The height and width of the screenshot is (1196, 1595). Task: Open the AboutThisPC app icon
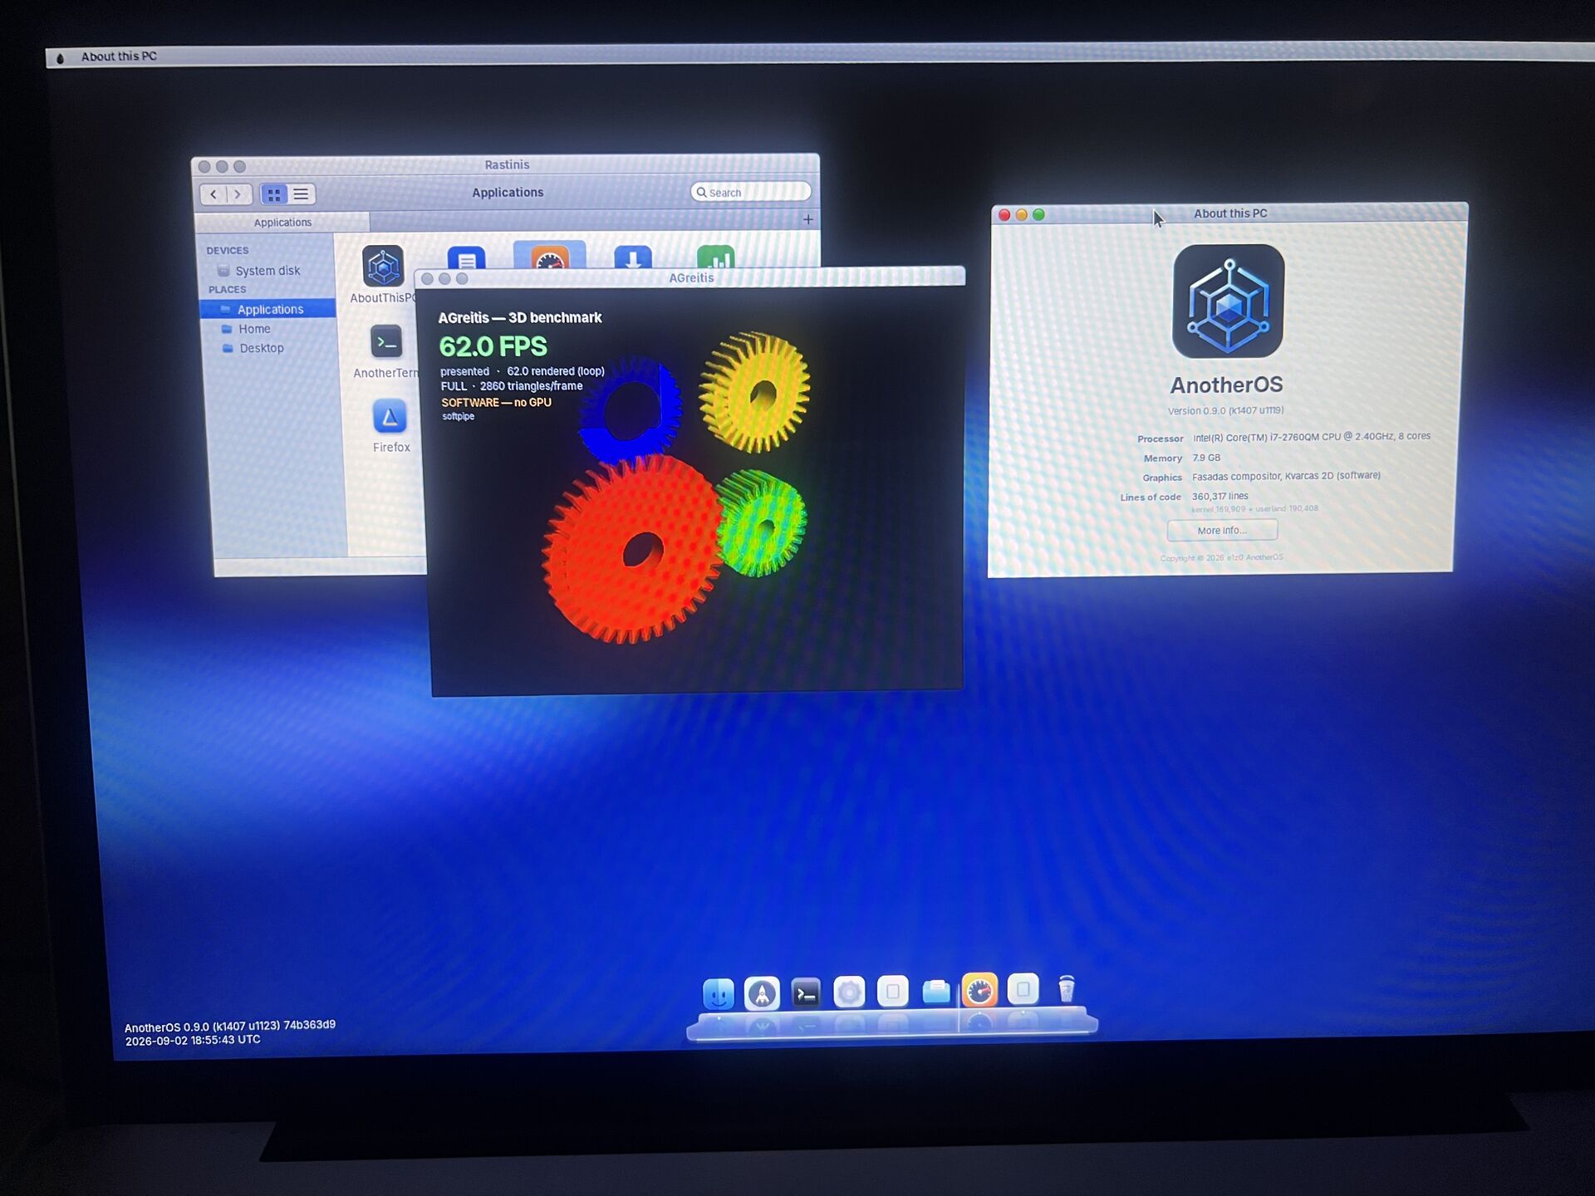point(383,266)
